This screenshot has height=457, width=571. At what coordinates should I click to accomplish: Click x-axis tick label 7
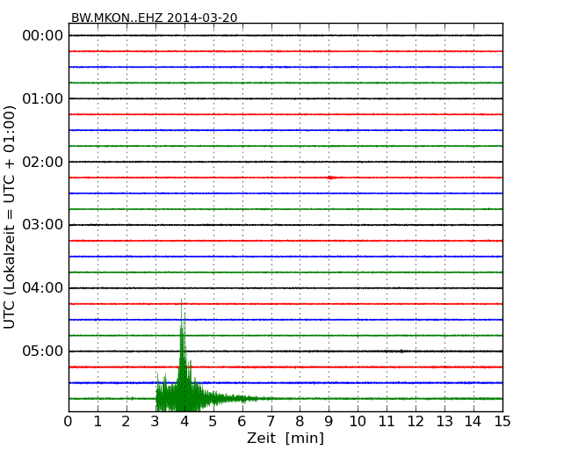coord(271,422)
